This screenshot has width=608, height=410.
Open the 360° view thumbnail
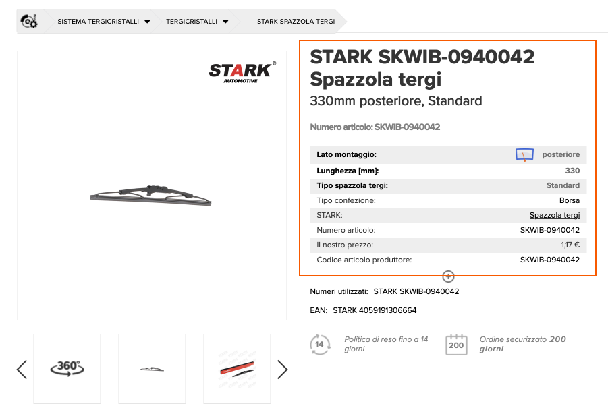[67, 369]
